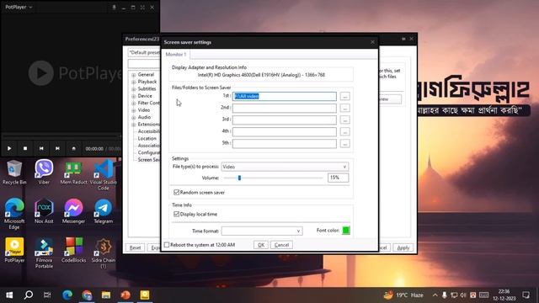Expand the Subtitles tree node

[134, 89]
